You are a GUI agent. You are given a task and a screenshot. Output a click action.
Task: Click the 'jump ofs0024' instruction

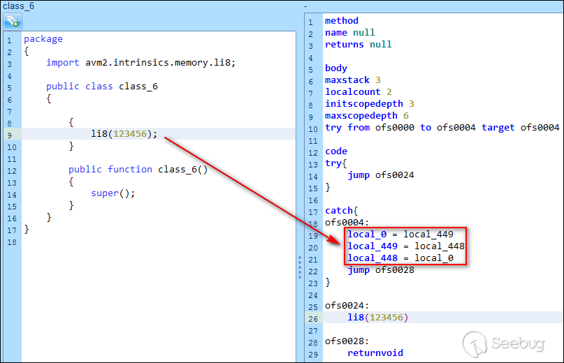coord(381,175)
